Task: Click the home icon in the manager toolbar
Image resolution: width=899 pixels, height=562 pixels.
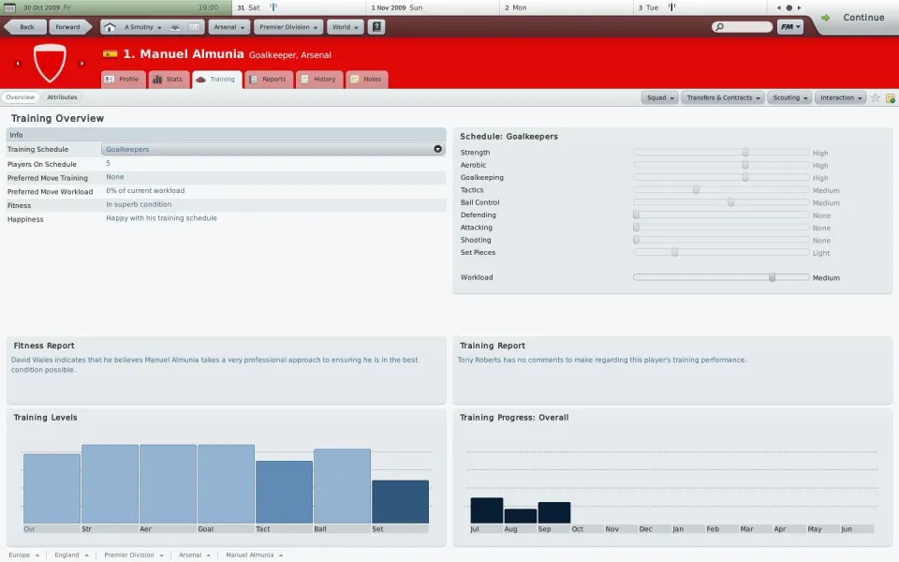Action: [111, 27]
